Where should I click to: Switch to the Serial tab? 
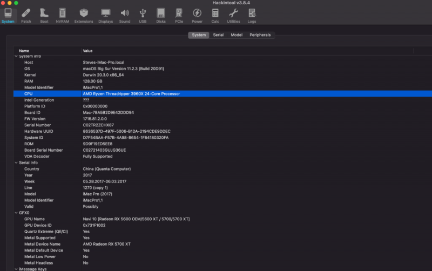point(218,35)
